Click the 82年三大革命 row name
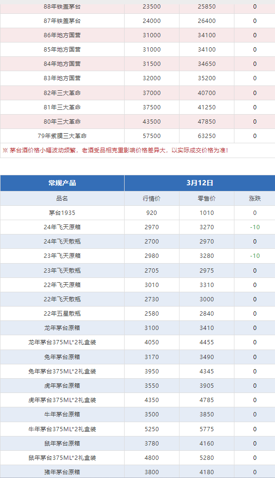This screenshot has width=275, height=478. click(x=62, y=93)
